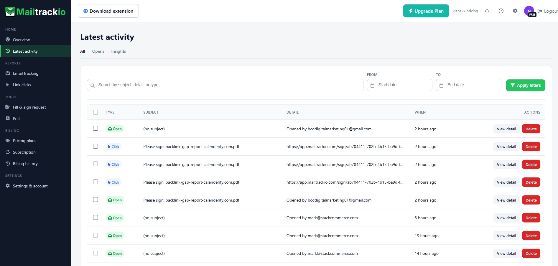This screenshot has width=558, height=266.
Task: Click the Logout icon
Action: pyautogui.click(x=540, y=11)
